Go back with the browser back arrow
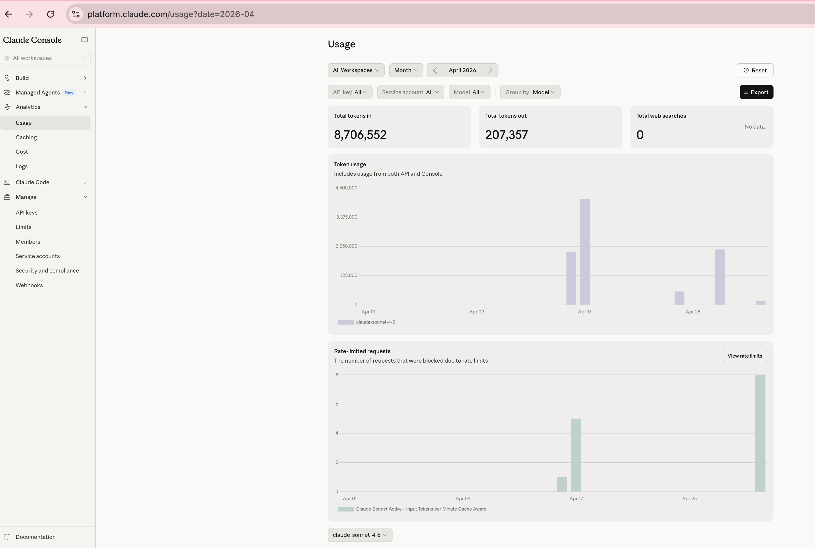The width and height of the screenshot is (815, 548). 8,14
